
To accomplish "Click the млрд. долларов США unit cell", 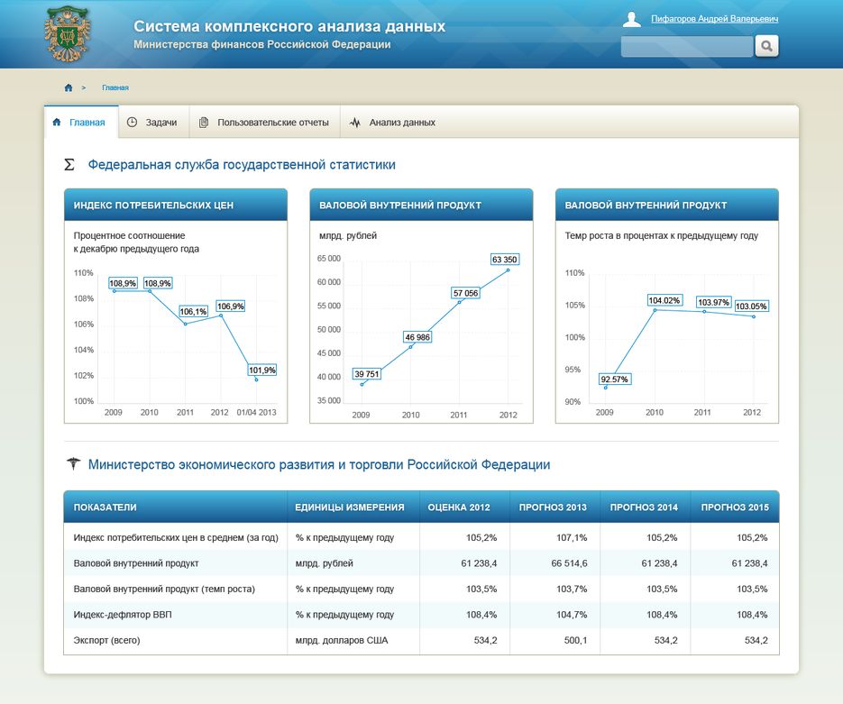I will click(342, 641).
